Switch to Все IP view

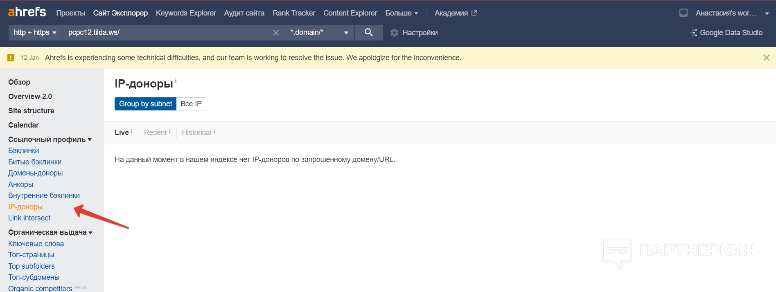coord(191,104)
